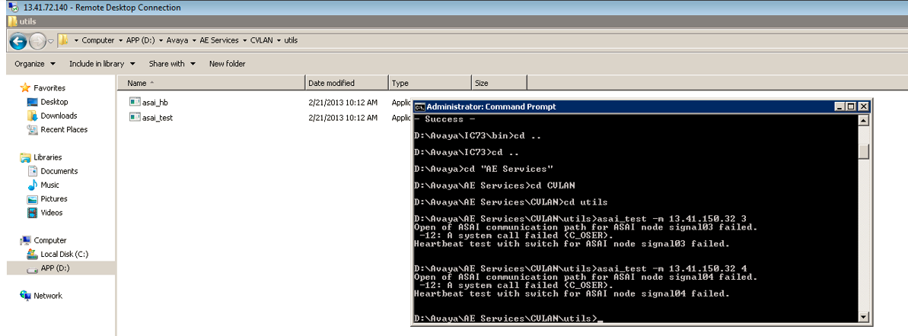Expand the Include in library dropdown

coord(102,64)
